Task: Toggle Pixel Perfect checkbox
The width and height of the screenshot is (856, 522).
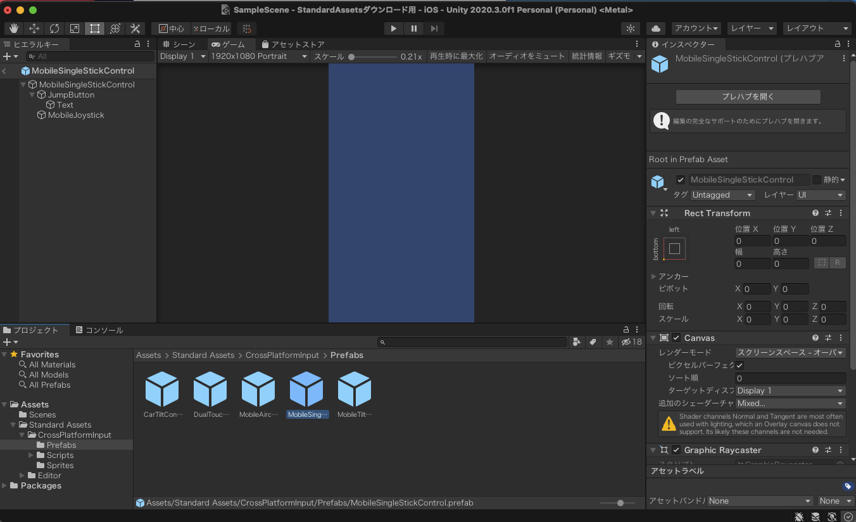Action: [740, 366]
